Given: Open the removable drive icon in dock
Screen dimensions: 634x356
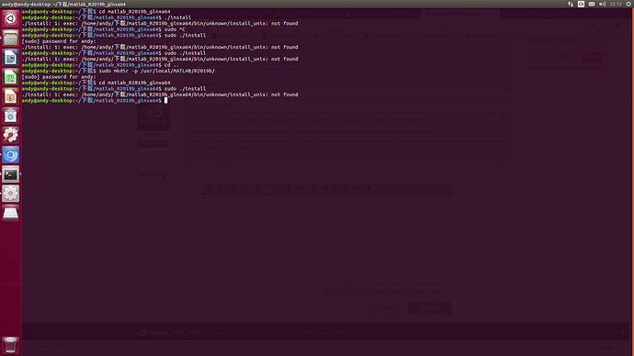Looking at the screenshot, I should pos(10,213).
